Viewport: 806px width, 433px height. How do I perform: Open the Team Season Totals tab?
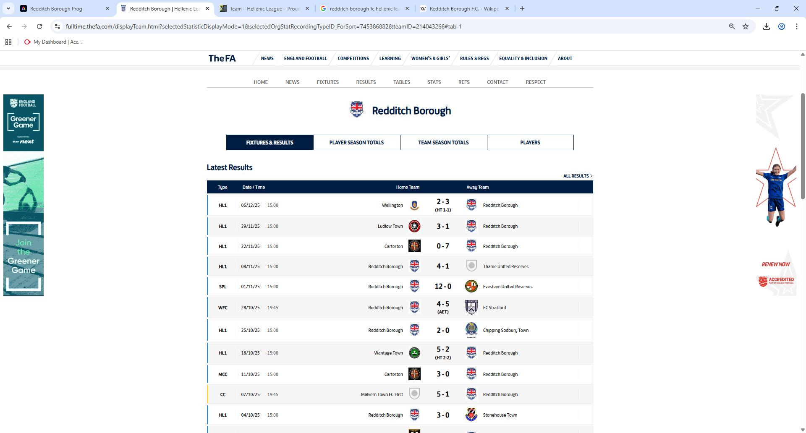[443, 143]
